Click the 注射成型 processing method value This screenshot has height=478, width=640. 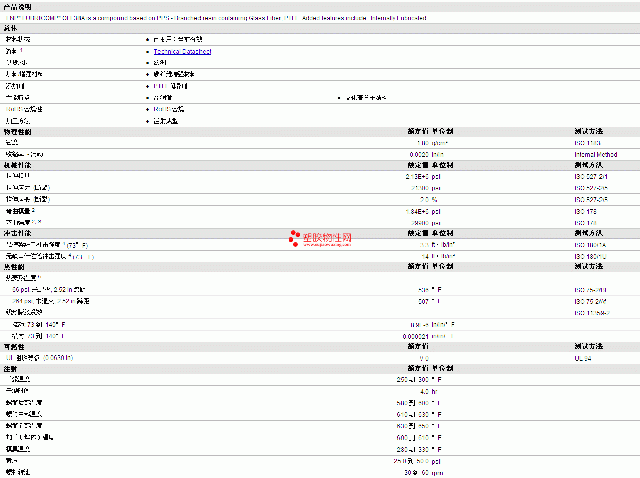tap(166, 121)
